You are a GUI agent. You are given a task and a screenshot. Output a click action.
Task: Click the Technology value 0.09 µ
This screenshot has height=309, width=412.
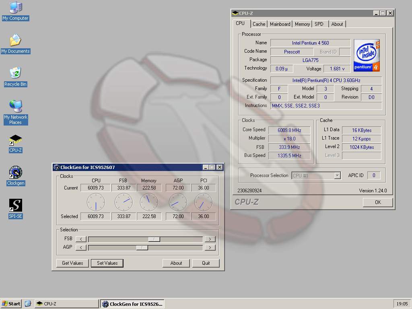(x=282, y=68)
